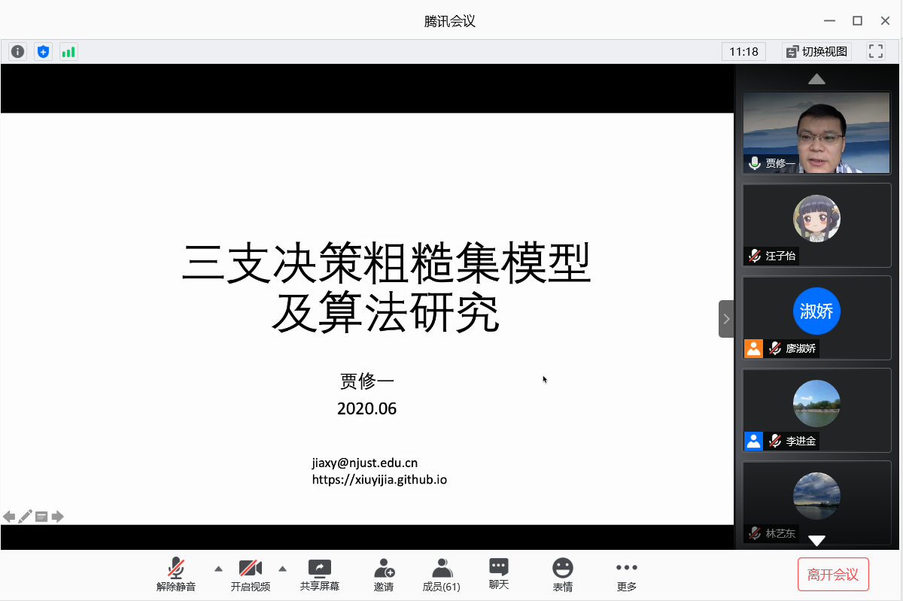This screenshot has height=601, width=903.
Task: Click Share Screen (共享屏幕)
Action: coord(320,575)
